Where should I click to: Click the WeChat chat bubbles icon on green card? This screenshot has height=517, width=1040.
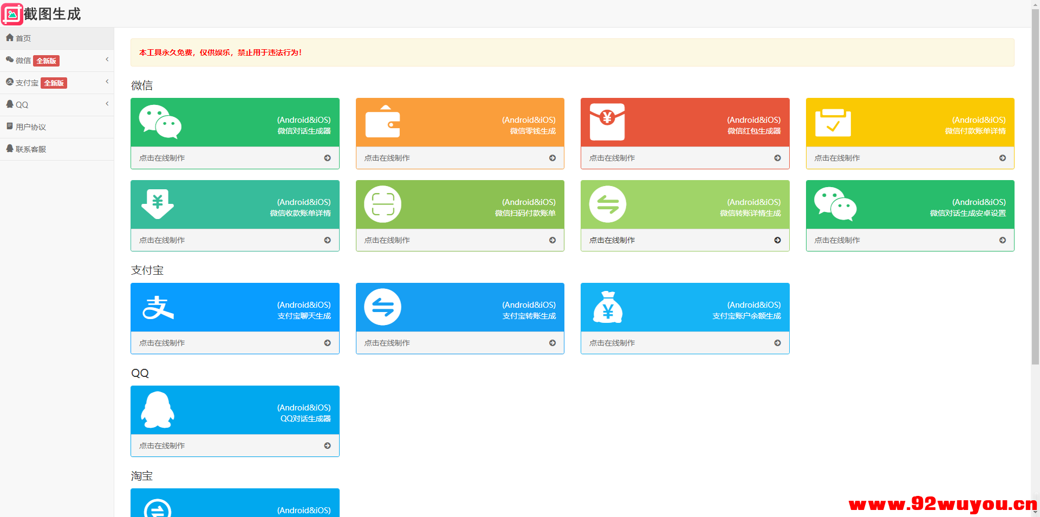[x=160, y=122]
